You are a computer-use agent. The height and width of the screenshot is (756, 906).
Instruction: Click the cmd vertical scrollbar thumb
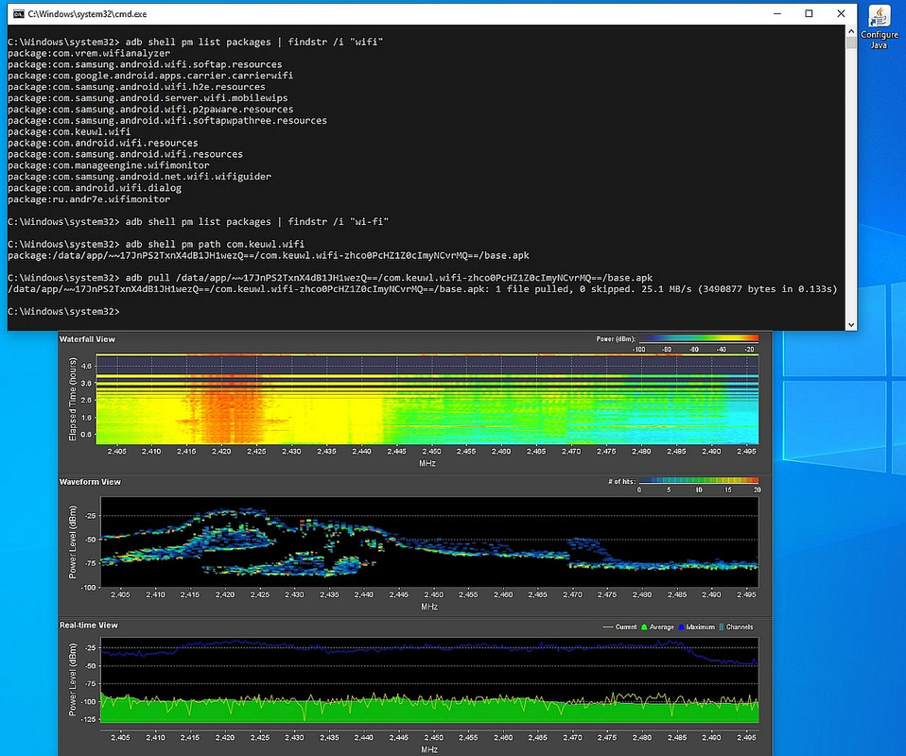851,43
